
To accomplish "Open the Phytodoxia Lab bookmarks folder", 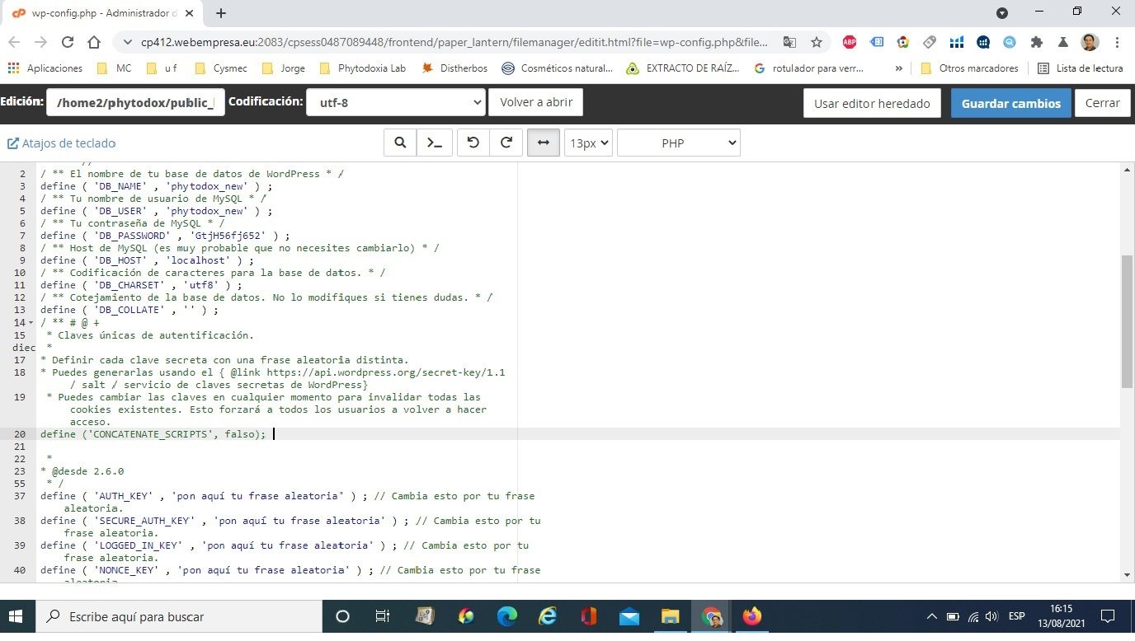I will (362, 68).
